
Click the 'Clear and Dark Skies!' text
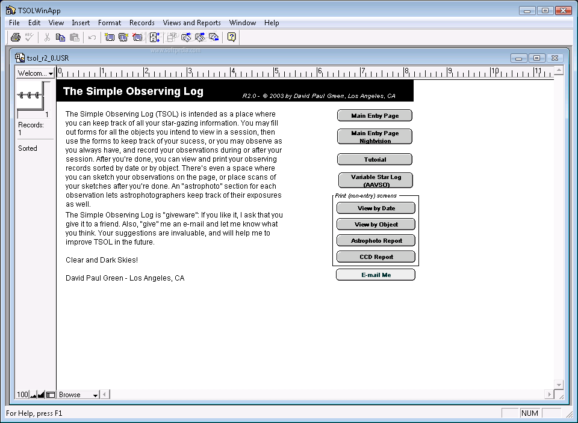(102, 260)
